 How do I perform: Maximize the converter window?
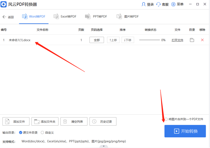(x=198, y=4)
